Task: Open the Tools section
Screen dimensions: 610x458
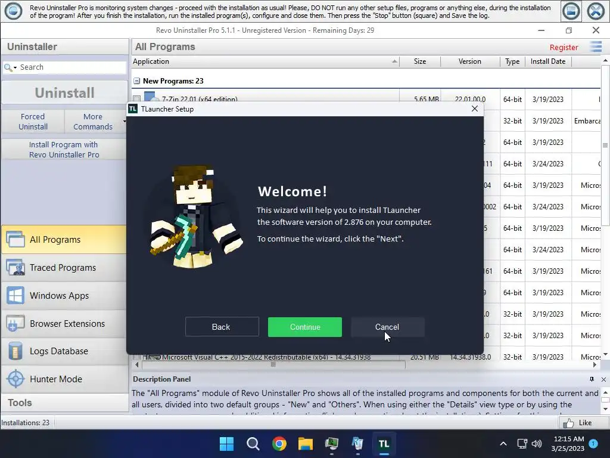Action: point(64,403)
